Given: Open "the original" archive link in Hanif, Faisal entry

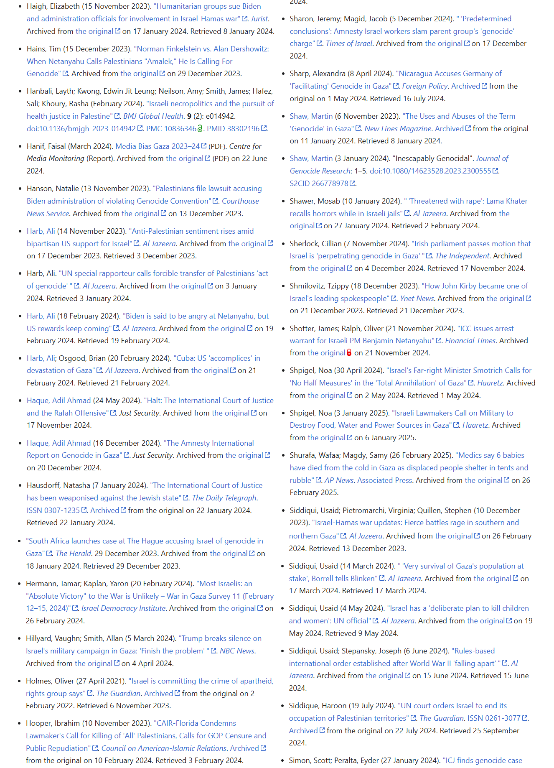Looking at the screenshot, I should pyautogui.click(x=188, y=158).
